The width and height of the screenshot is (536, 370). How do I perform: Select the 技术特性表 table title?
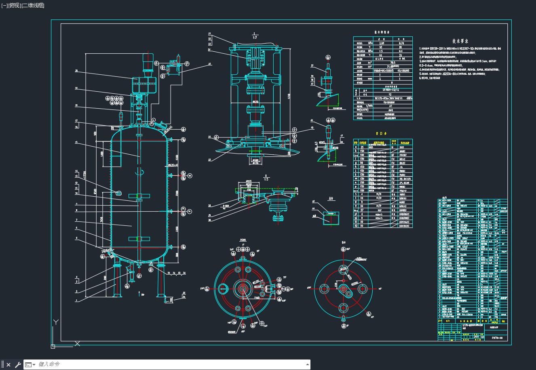point(382,32)
